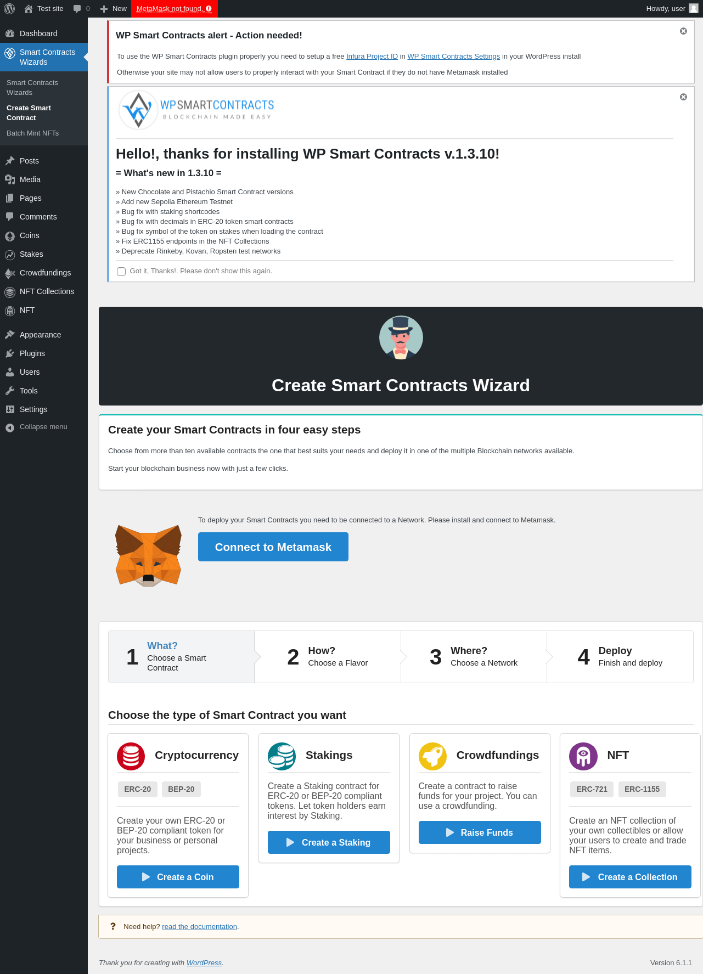
Task: Check the don't show this again box
Action: 121,272
